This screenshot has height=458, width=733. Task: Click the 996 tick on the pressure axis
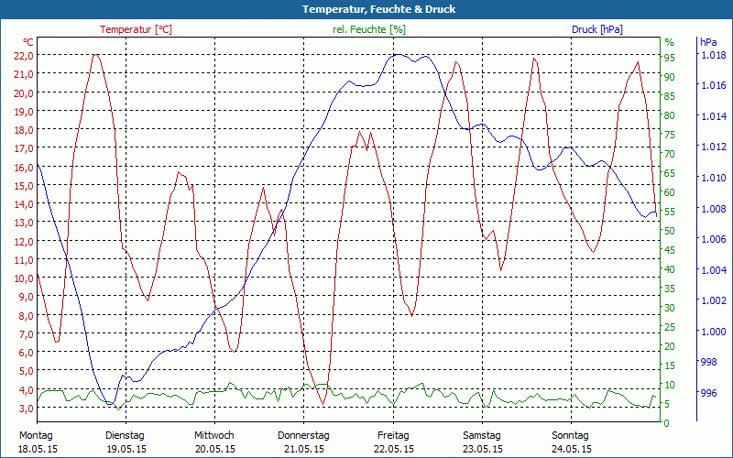(x=708, y=394)
